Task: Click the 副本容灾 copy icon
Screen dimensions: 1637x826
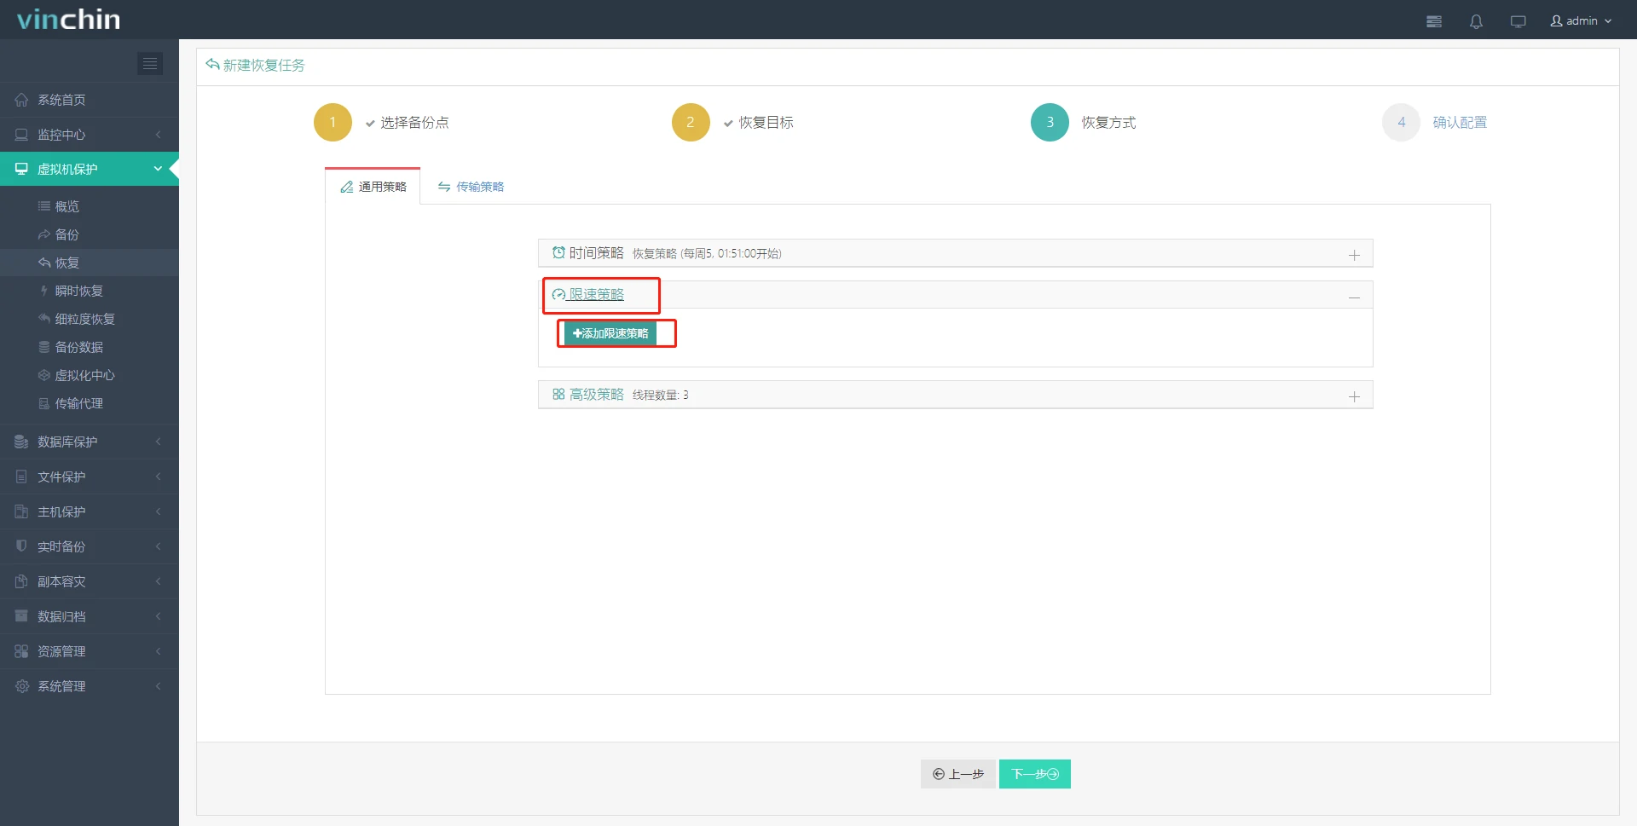Action: pyautogui.click(x=21, y=581)
